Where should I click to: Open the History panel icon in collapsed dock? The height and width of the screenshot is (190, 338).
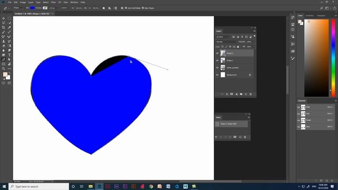(293, 17)
